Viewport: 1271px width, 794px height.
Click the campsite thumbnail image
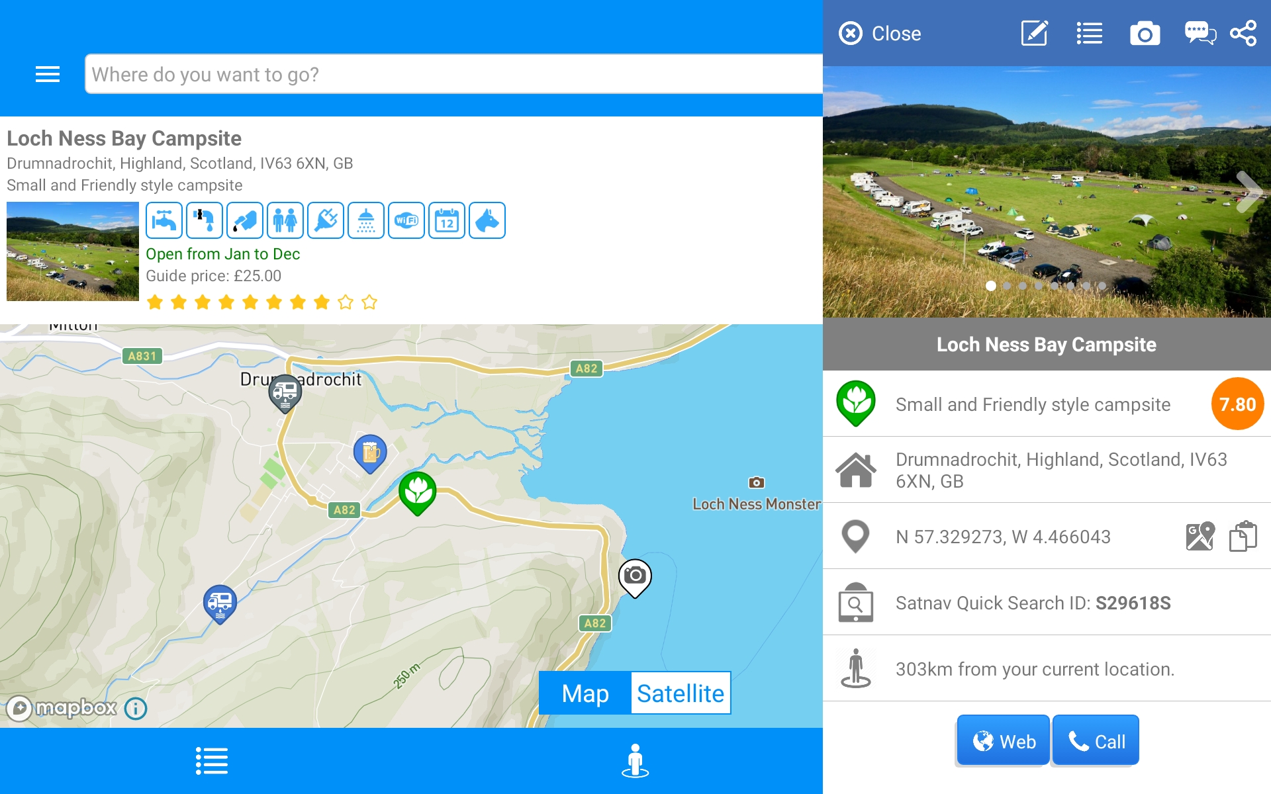click(72, 251)
